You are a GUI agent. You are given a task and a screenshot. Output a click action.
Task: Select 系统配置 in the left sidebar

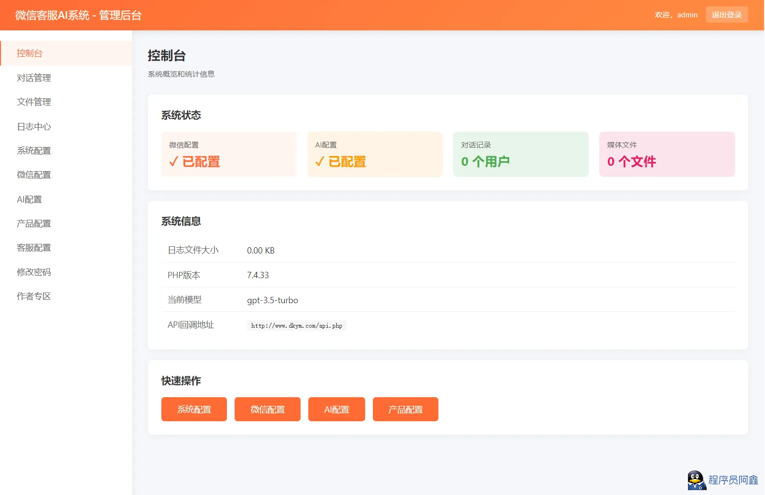[x=34, y=151]
